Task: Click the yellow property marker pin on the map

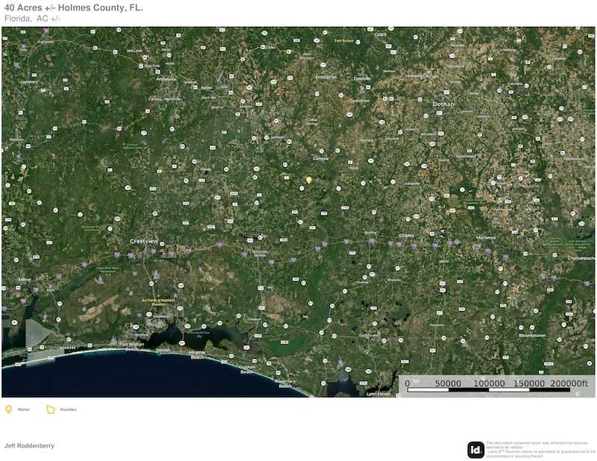Action: pos(309,180)
